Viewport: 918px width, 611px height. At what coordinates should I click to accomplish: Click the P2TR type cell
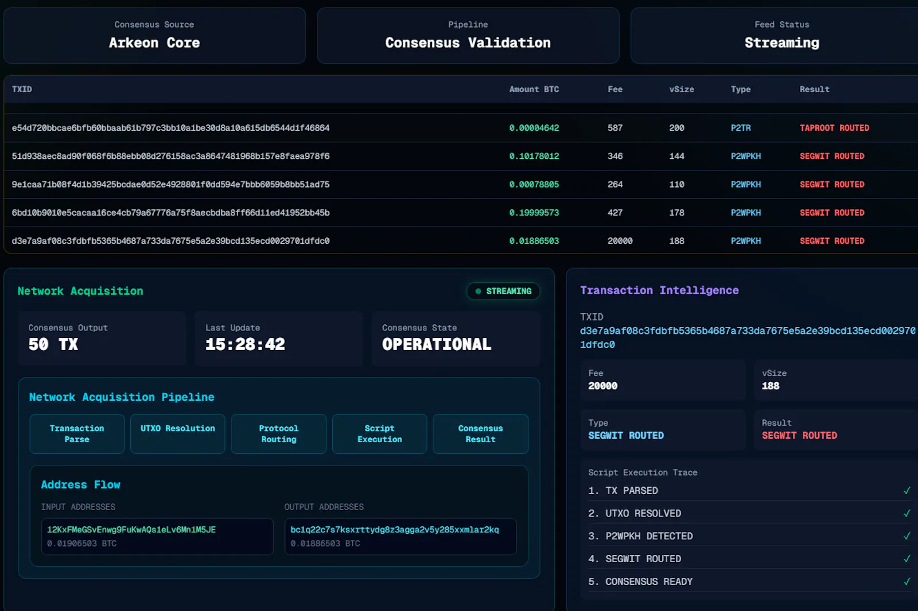[741, 128]
